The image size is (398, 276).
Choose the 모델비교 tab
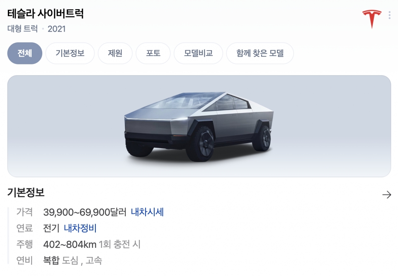[198, 53]
